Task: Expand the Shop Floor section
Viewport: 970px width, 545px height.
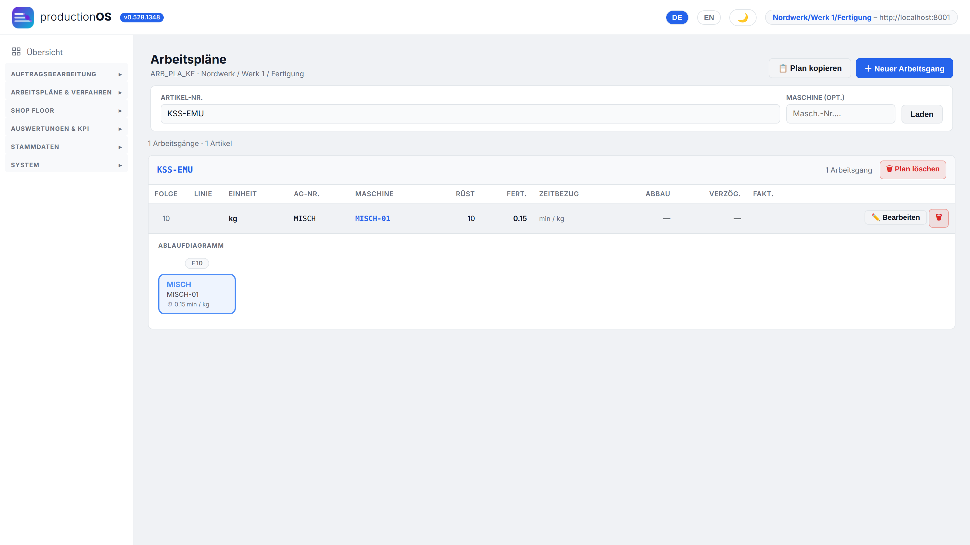Action: 66,111
